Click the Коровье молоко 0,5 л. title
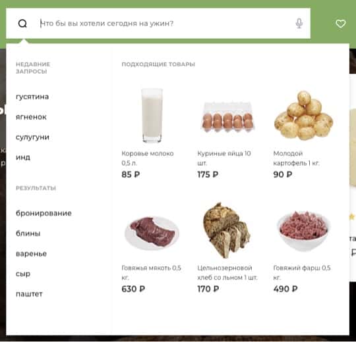This screenshot has width=356, height=342. coord(148,158)
